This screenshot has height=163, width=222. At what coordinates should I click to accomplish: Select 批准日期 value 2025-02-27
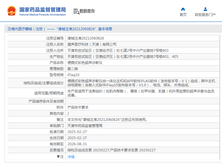point(77,132)
